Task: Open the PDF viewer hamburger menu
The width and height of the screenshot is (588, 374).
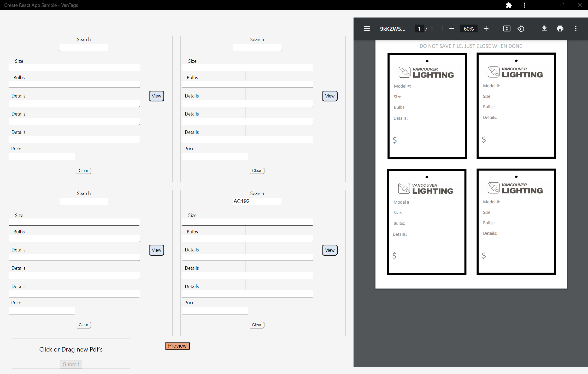Action: coord(367,28)
